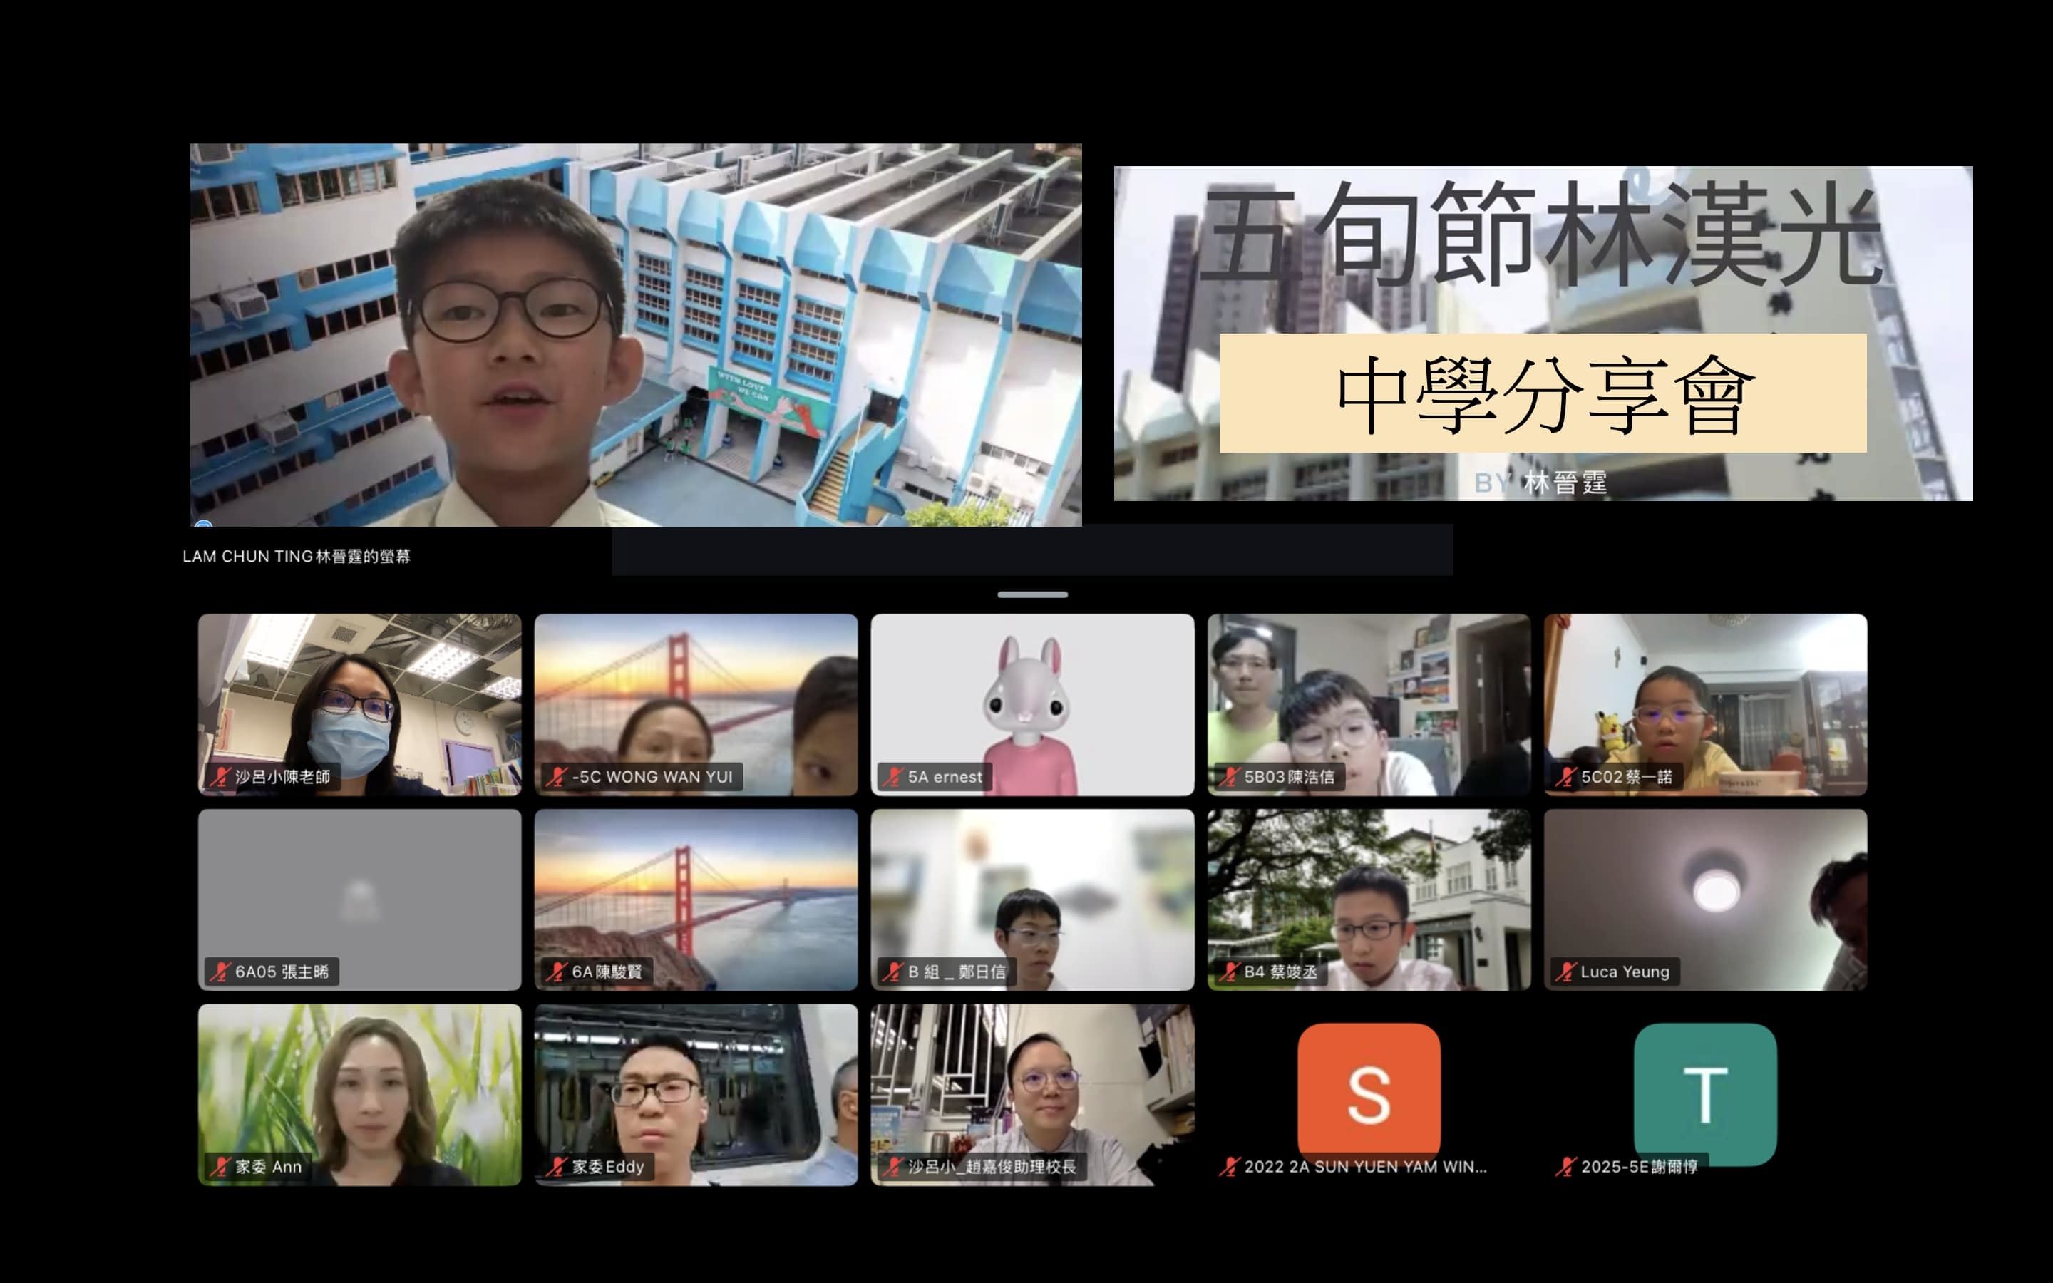Click LAM CHUN TING 林晉霆的螢幕 label
2053x1283 pixels.
tap(296, 557)
